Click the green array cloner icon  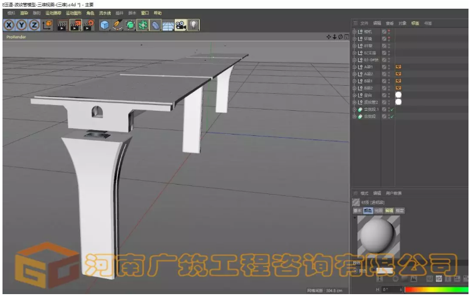(143, 25)
